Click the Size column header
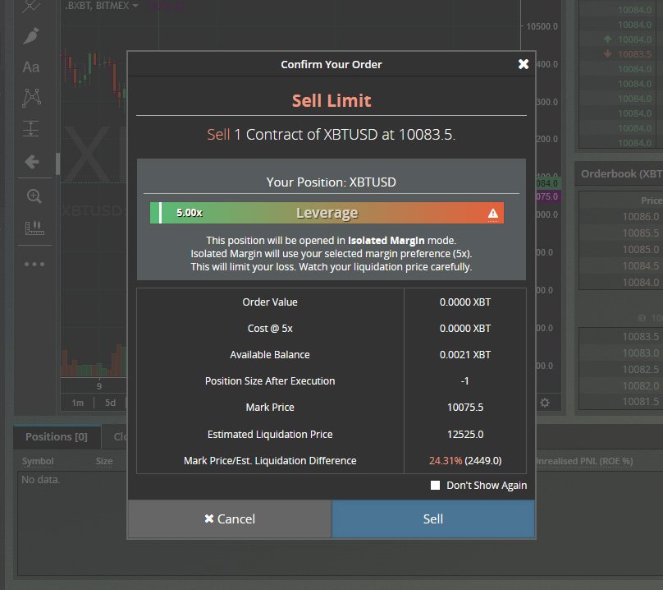This screenshot has width=663, height=590. pyautogui.click(x=104, y=461)
